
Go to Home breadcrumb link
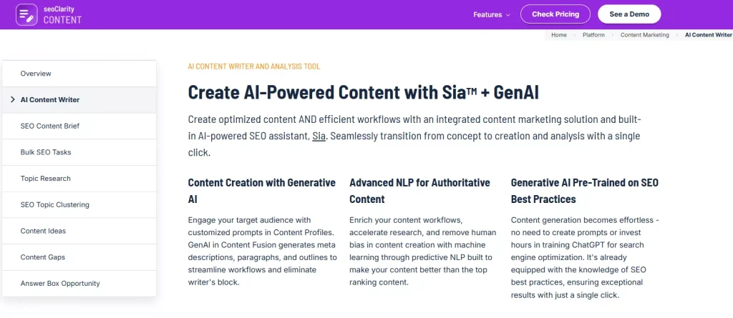pos(559,35)
